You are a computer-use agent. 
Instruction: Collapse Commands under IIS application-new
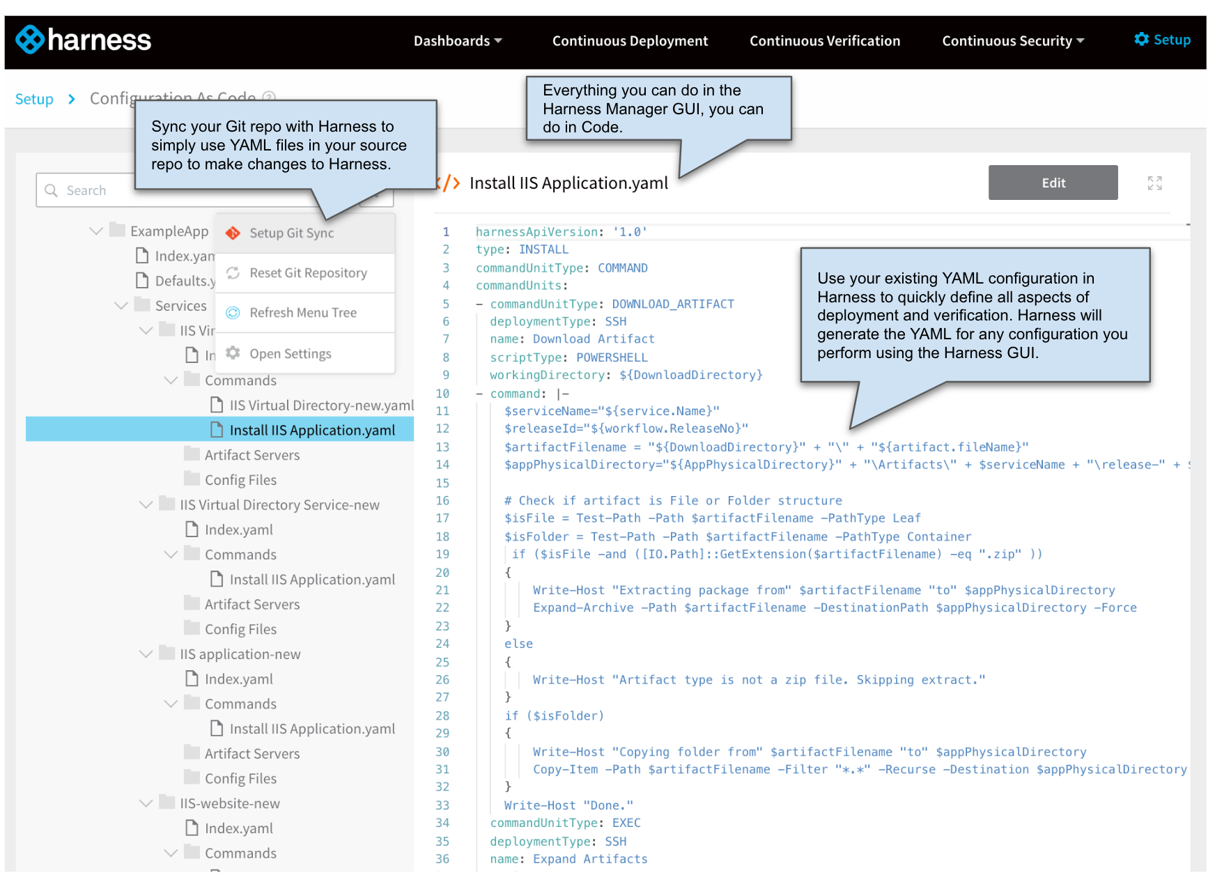point(171,704)
